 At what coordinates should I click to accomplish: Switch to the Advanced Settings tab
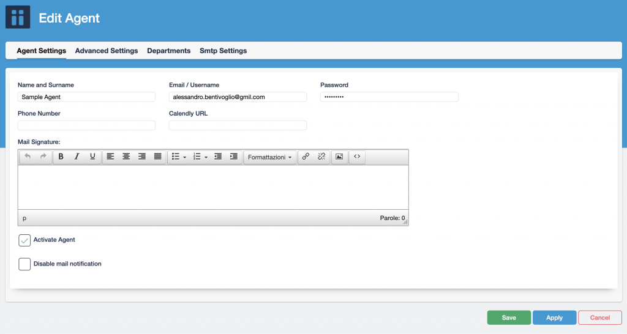[107, 51]
